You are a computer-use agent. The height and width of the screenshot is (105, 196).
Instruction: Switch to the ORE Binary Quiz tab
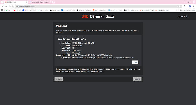pyautogui.click(x=16, y=2)
